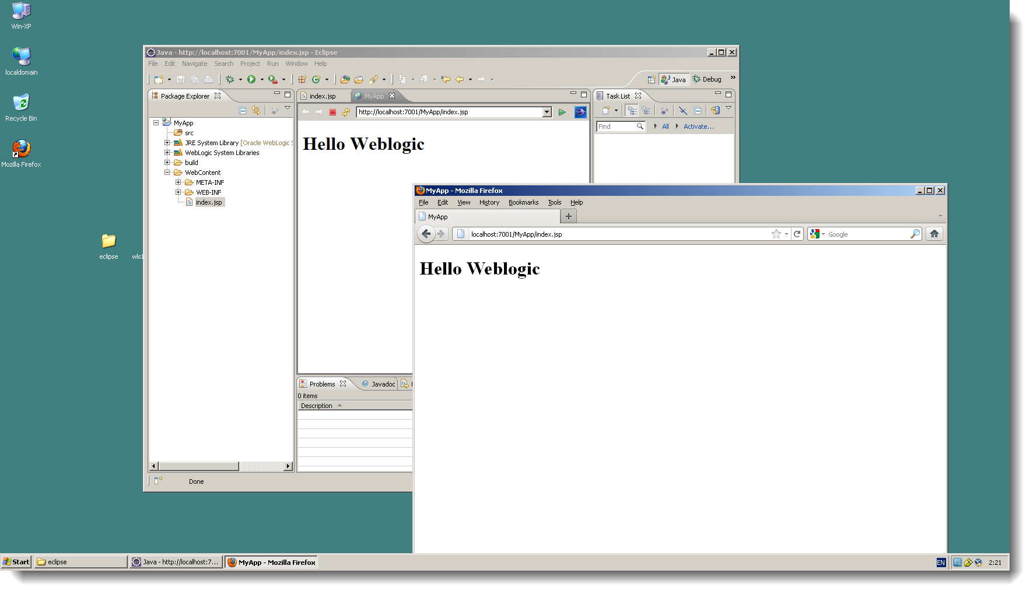Open the Navigate menu
Screen dimensions: 1033x594
[x=194, y=64]
